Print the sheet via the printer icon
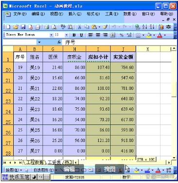Image resolution: width=178 pixels, height=183 pixels. pyautogui.click(x=47, y=27)
